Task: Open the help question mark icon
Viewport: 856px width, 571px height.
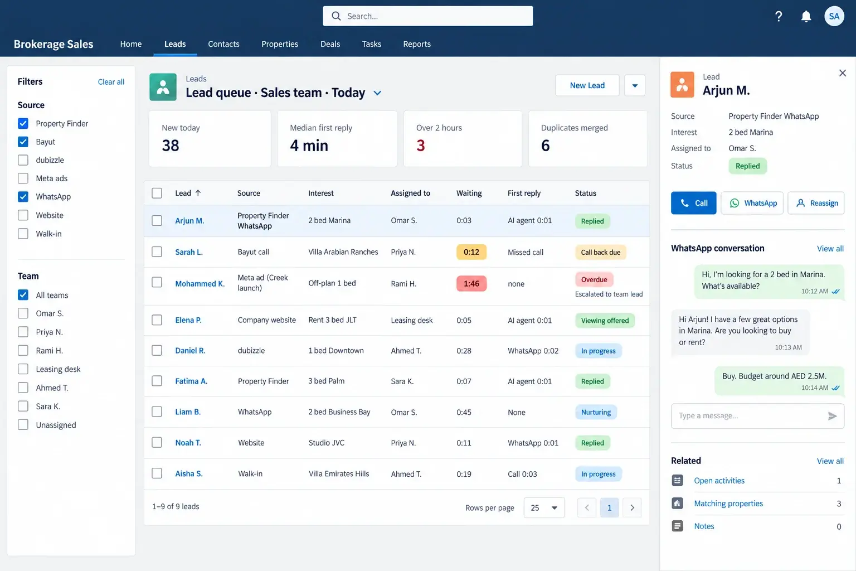Action: pyautogui.click(x=779, y=16)
